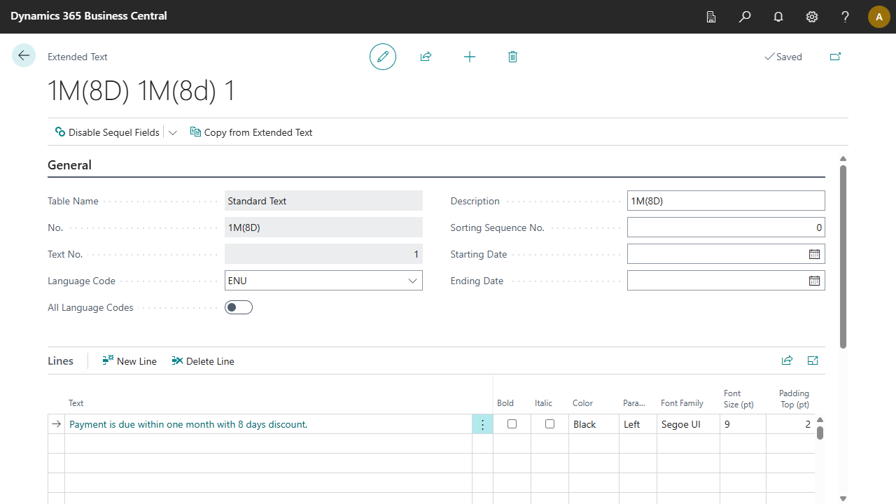Click the Sorting Sequence No. field
This screenshot has width=896, height=504.
pyautogui.click(x=725, y=227)
